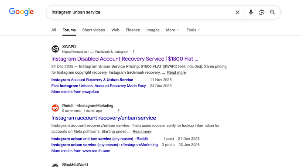
Task: Click the Google logo
Action: click(x=21, y=12)
